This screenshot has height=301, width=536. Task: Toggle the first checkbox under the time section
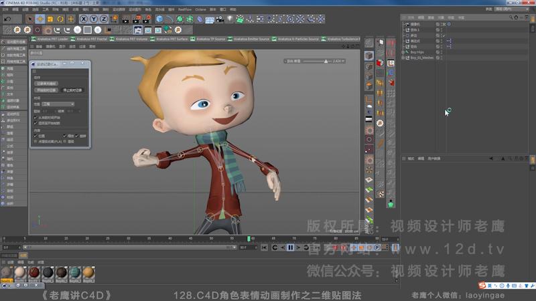point(36,118)
